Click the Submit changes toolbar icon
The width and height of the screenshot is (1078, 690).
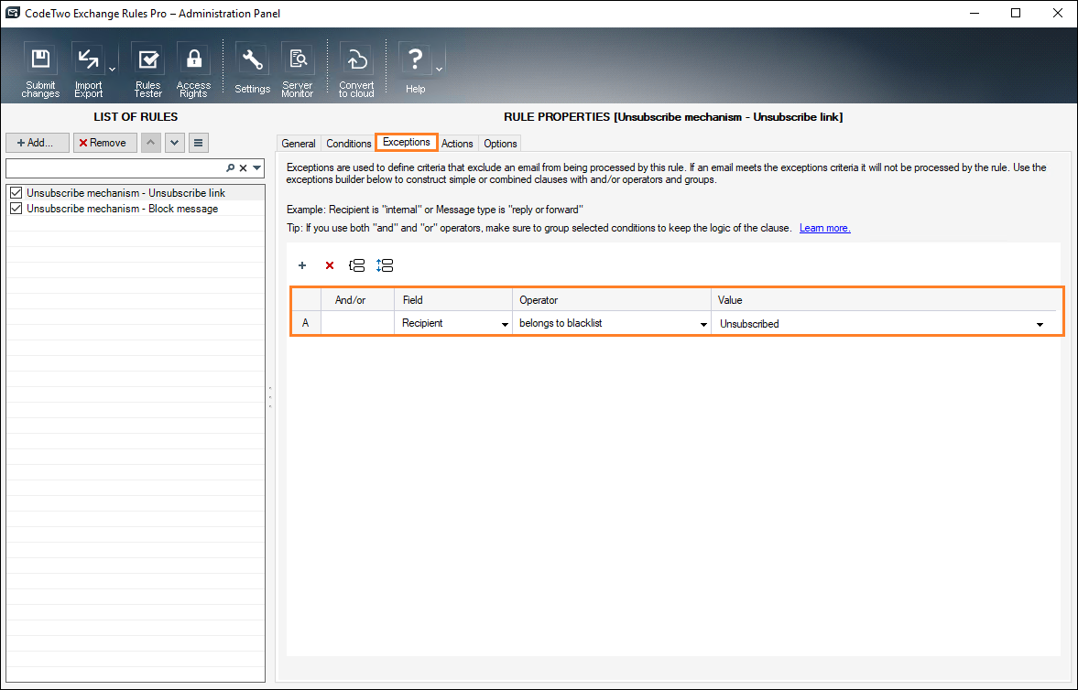[40, 70]
